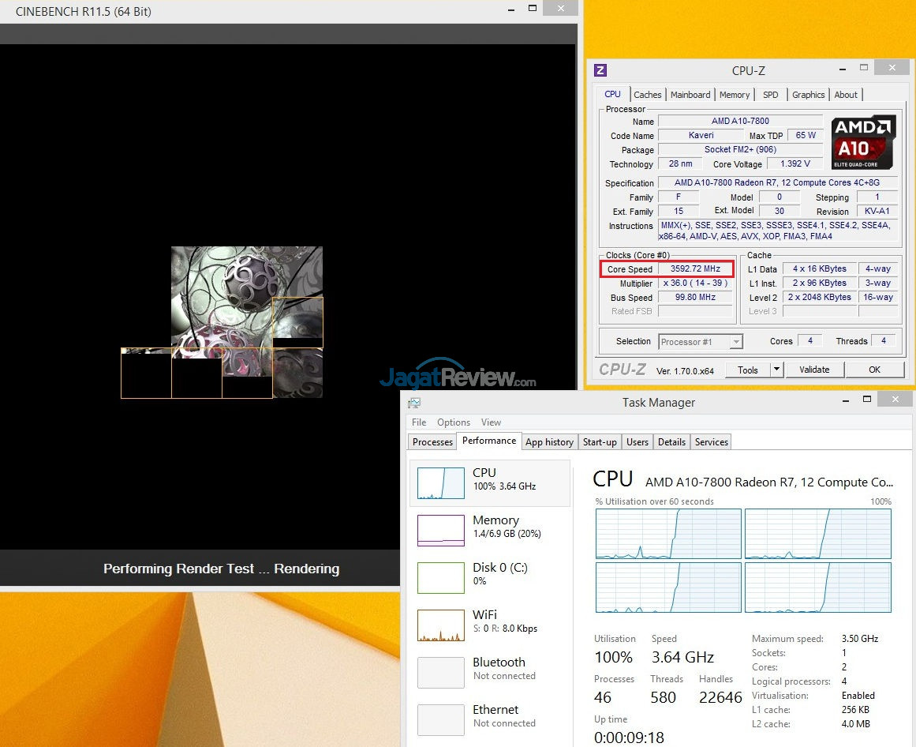This screenshot has width=916, height=747.
Task: Open the Options menu in Task Manager
Action: tap(453, 422)
